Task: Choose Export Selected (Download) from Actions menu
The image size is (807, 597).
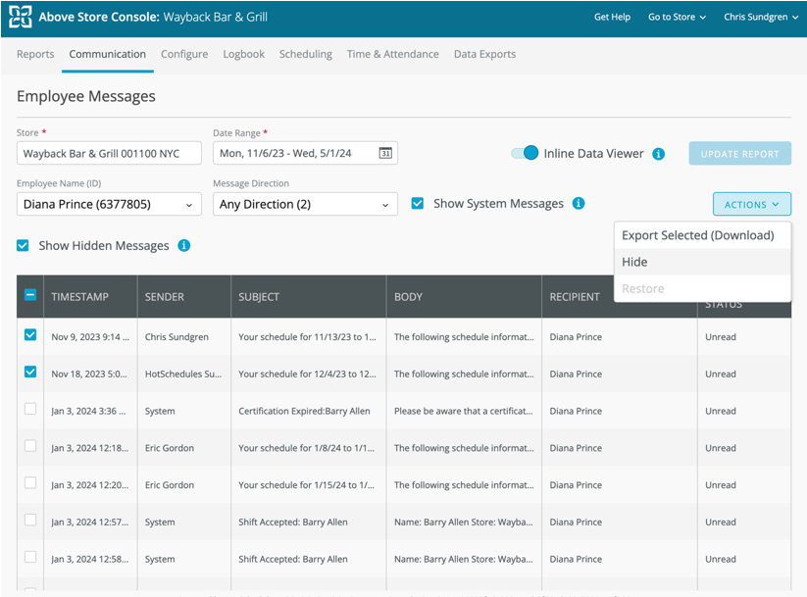Action: [702, 235]
